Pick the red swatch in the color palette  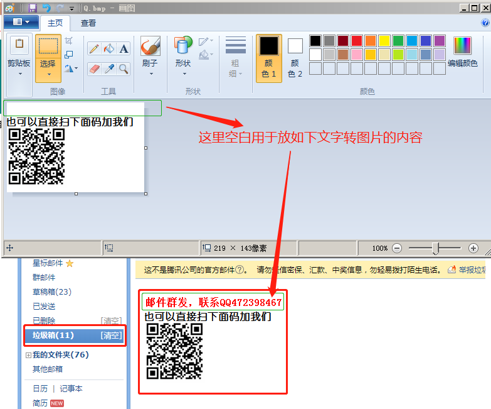pos(356,41)
